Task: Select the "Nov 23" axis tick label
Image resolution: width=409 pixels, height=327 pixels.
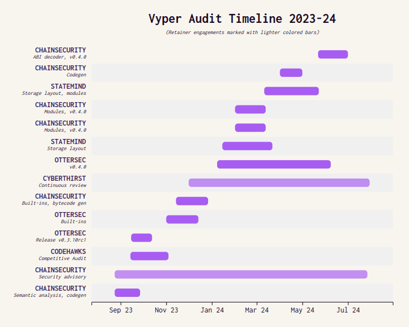Action: [166, 311]
